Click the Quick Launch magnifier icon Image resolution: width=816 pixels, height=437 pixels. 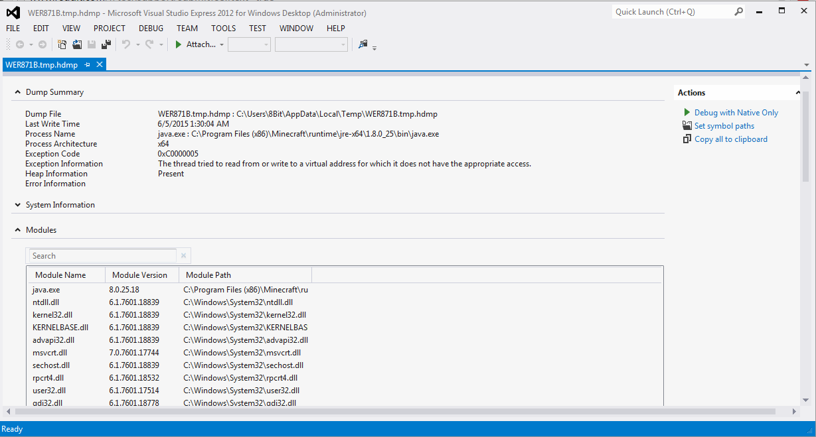[739, 12]
